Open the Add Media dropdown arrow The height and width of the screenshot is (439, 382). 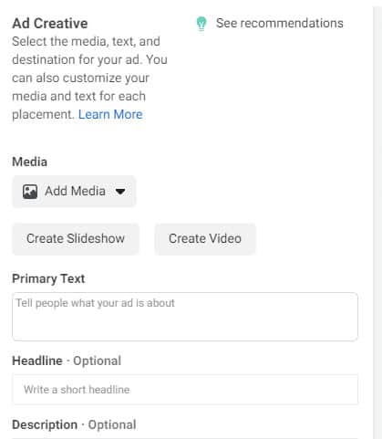[x=120, y=192]
